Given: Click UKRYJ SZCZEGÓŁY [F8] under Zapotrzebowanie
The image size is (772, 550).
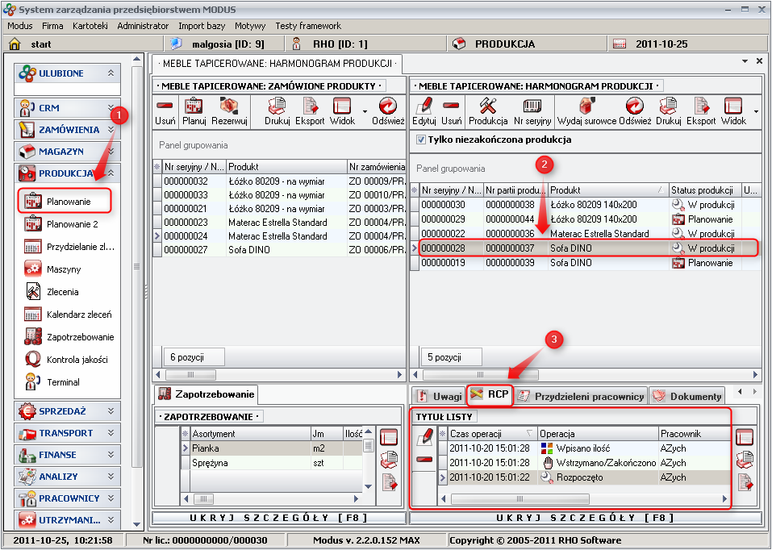Looking at the screenshot, I should 278,518.
